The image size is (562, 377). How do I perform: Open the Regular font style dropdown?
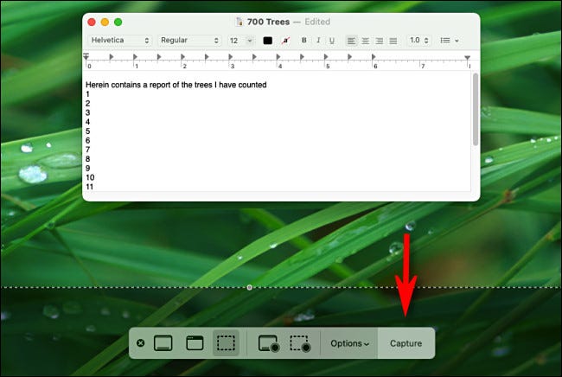click(188, 41)
